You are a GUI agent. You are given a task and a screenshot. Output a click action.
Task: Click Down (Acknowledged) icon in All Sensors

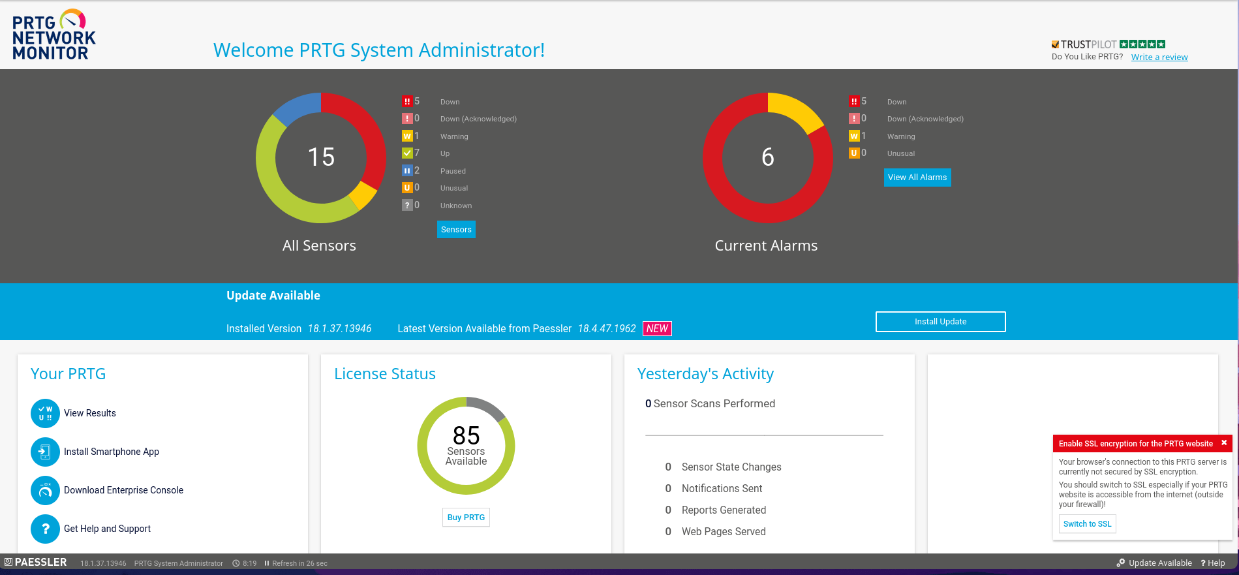407,118
